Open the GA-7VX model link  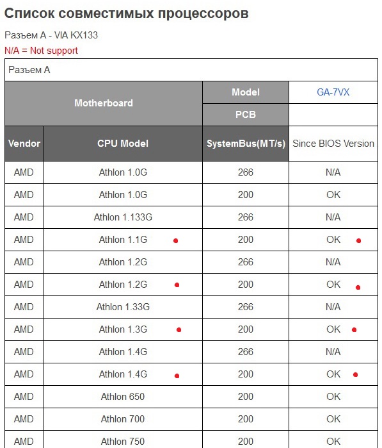333,92
